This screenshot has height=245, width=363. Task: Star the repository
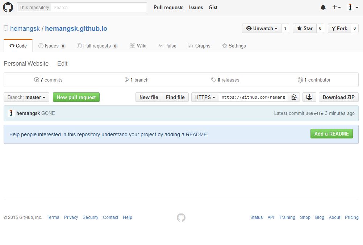point(305,29)
